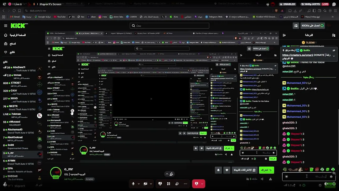The image size is (339, 191).
Task: Click the Arabic language tag
Action: pos(90,179)
